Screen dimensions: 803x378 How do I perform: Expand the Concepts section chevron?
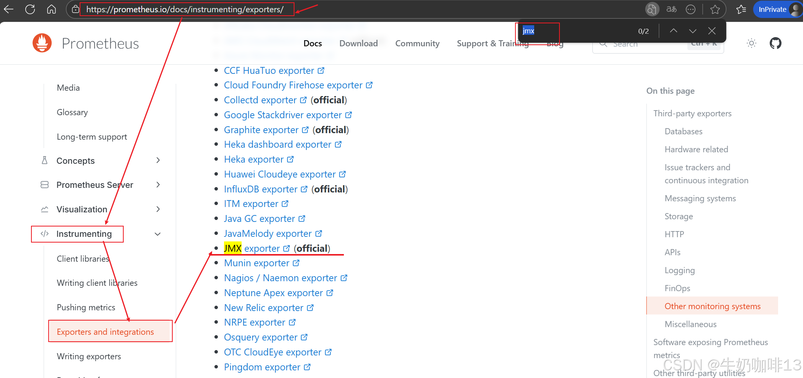tap(158, 160)
